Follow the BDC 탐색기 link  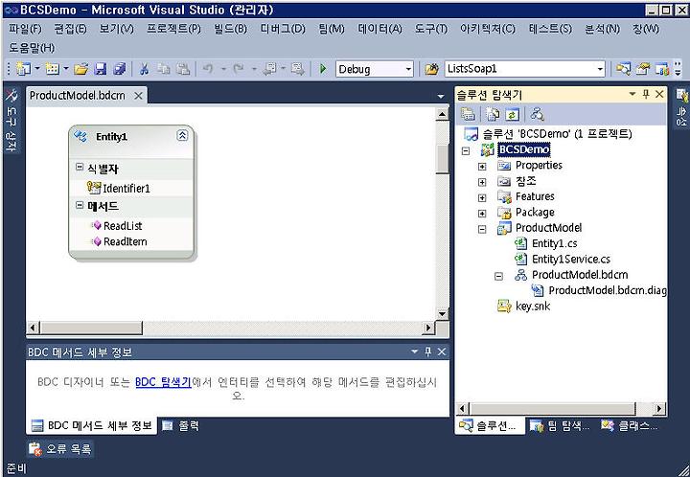click(x=163, y=382)
